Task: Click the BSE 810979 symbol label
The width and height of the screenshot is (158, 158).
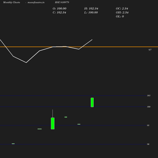Action: click(x=62, y=2)
